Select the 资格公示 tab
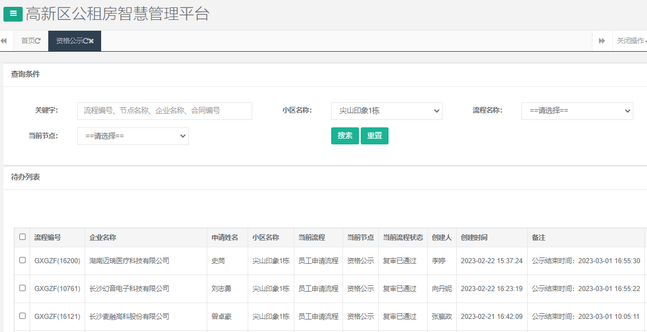647x332 pixels. (68, 40)
